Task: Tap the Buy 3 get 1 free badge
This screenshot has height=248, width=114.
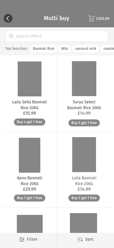Action: coord(84,198)
